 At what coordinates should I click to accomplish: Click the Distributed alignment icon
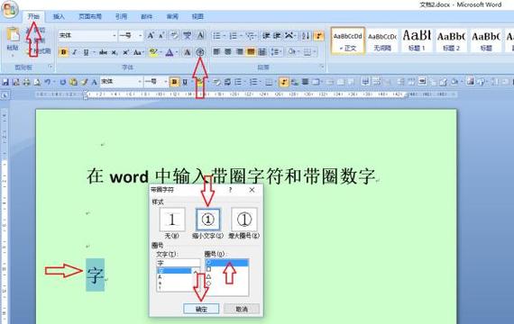pyautogui.click(x=262, y=51)
